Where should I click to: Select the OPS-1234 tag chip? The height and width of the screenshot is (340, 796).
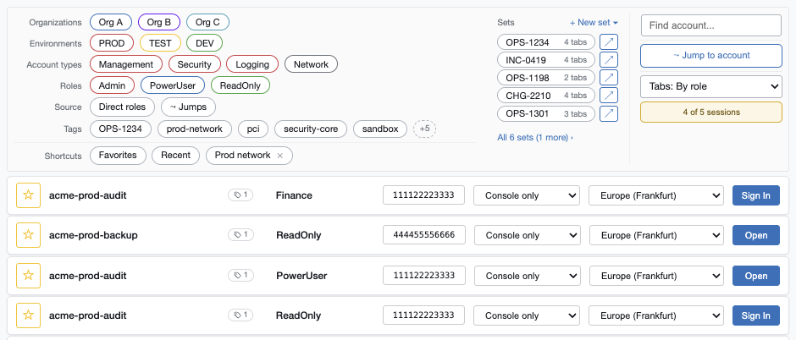[121, 129]
